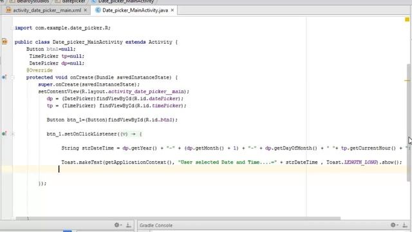The image size is (412, 232).
Task: Click the editor's horizontal scrollbar thumb
Action: (178, 218)
